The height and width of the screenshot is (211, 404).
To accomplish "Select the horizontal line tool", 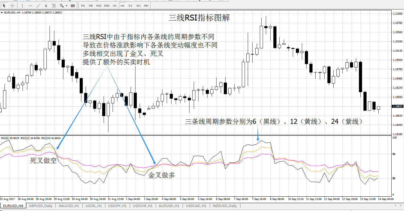I will [30, 6].
